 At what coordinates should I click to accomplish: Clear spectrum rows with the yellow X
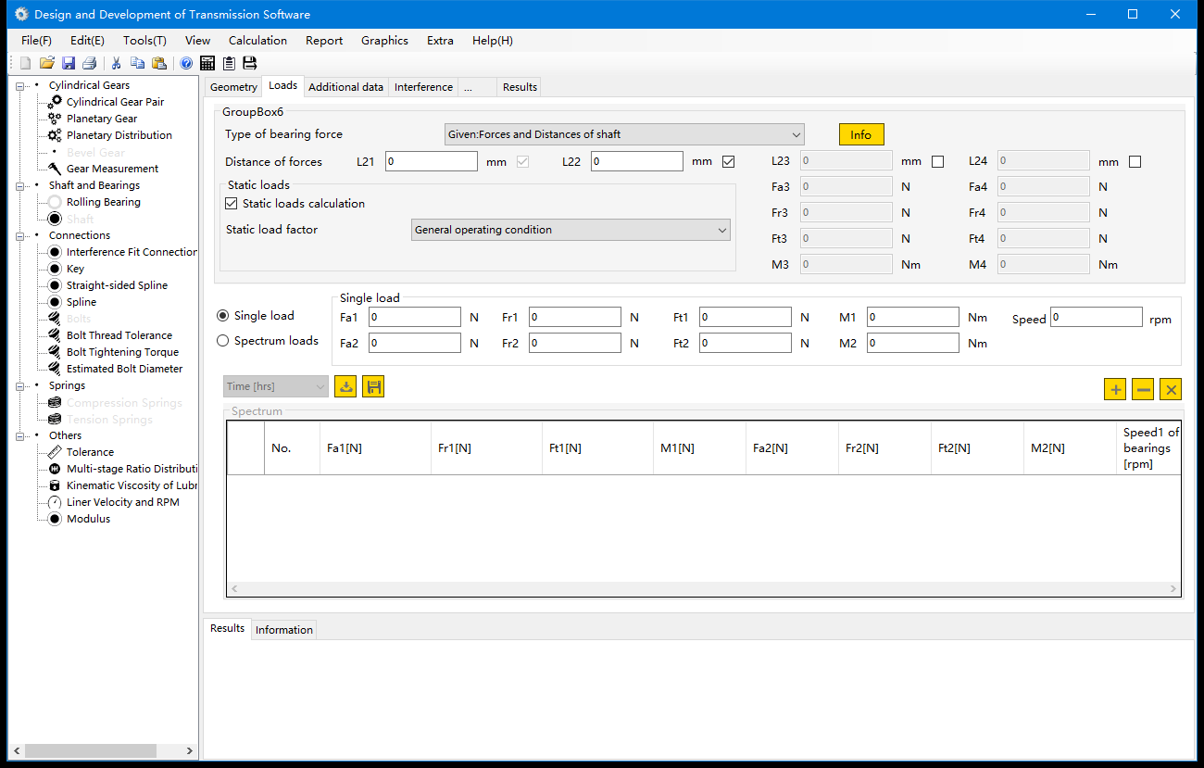1171,389
